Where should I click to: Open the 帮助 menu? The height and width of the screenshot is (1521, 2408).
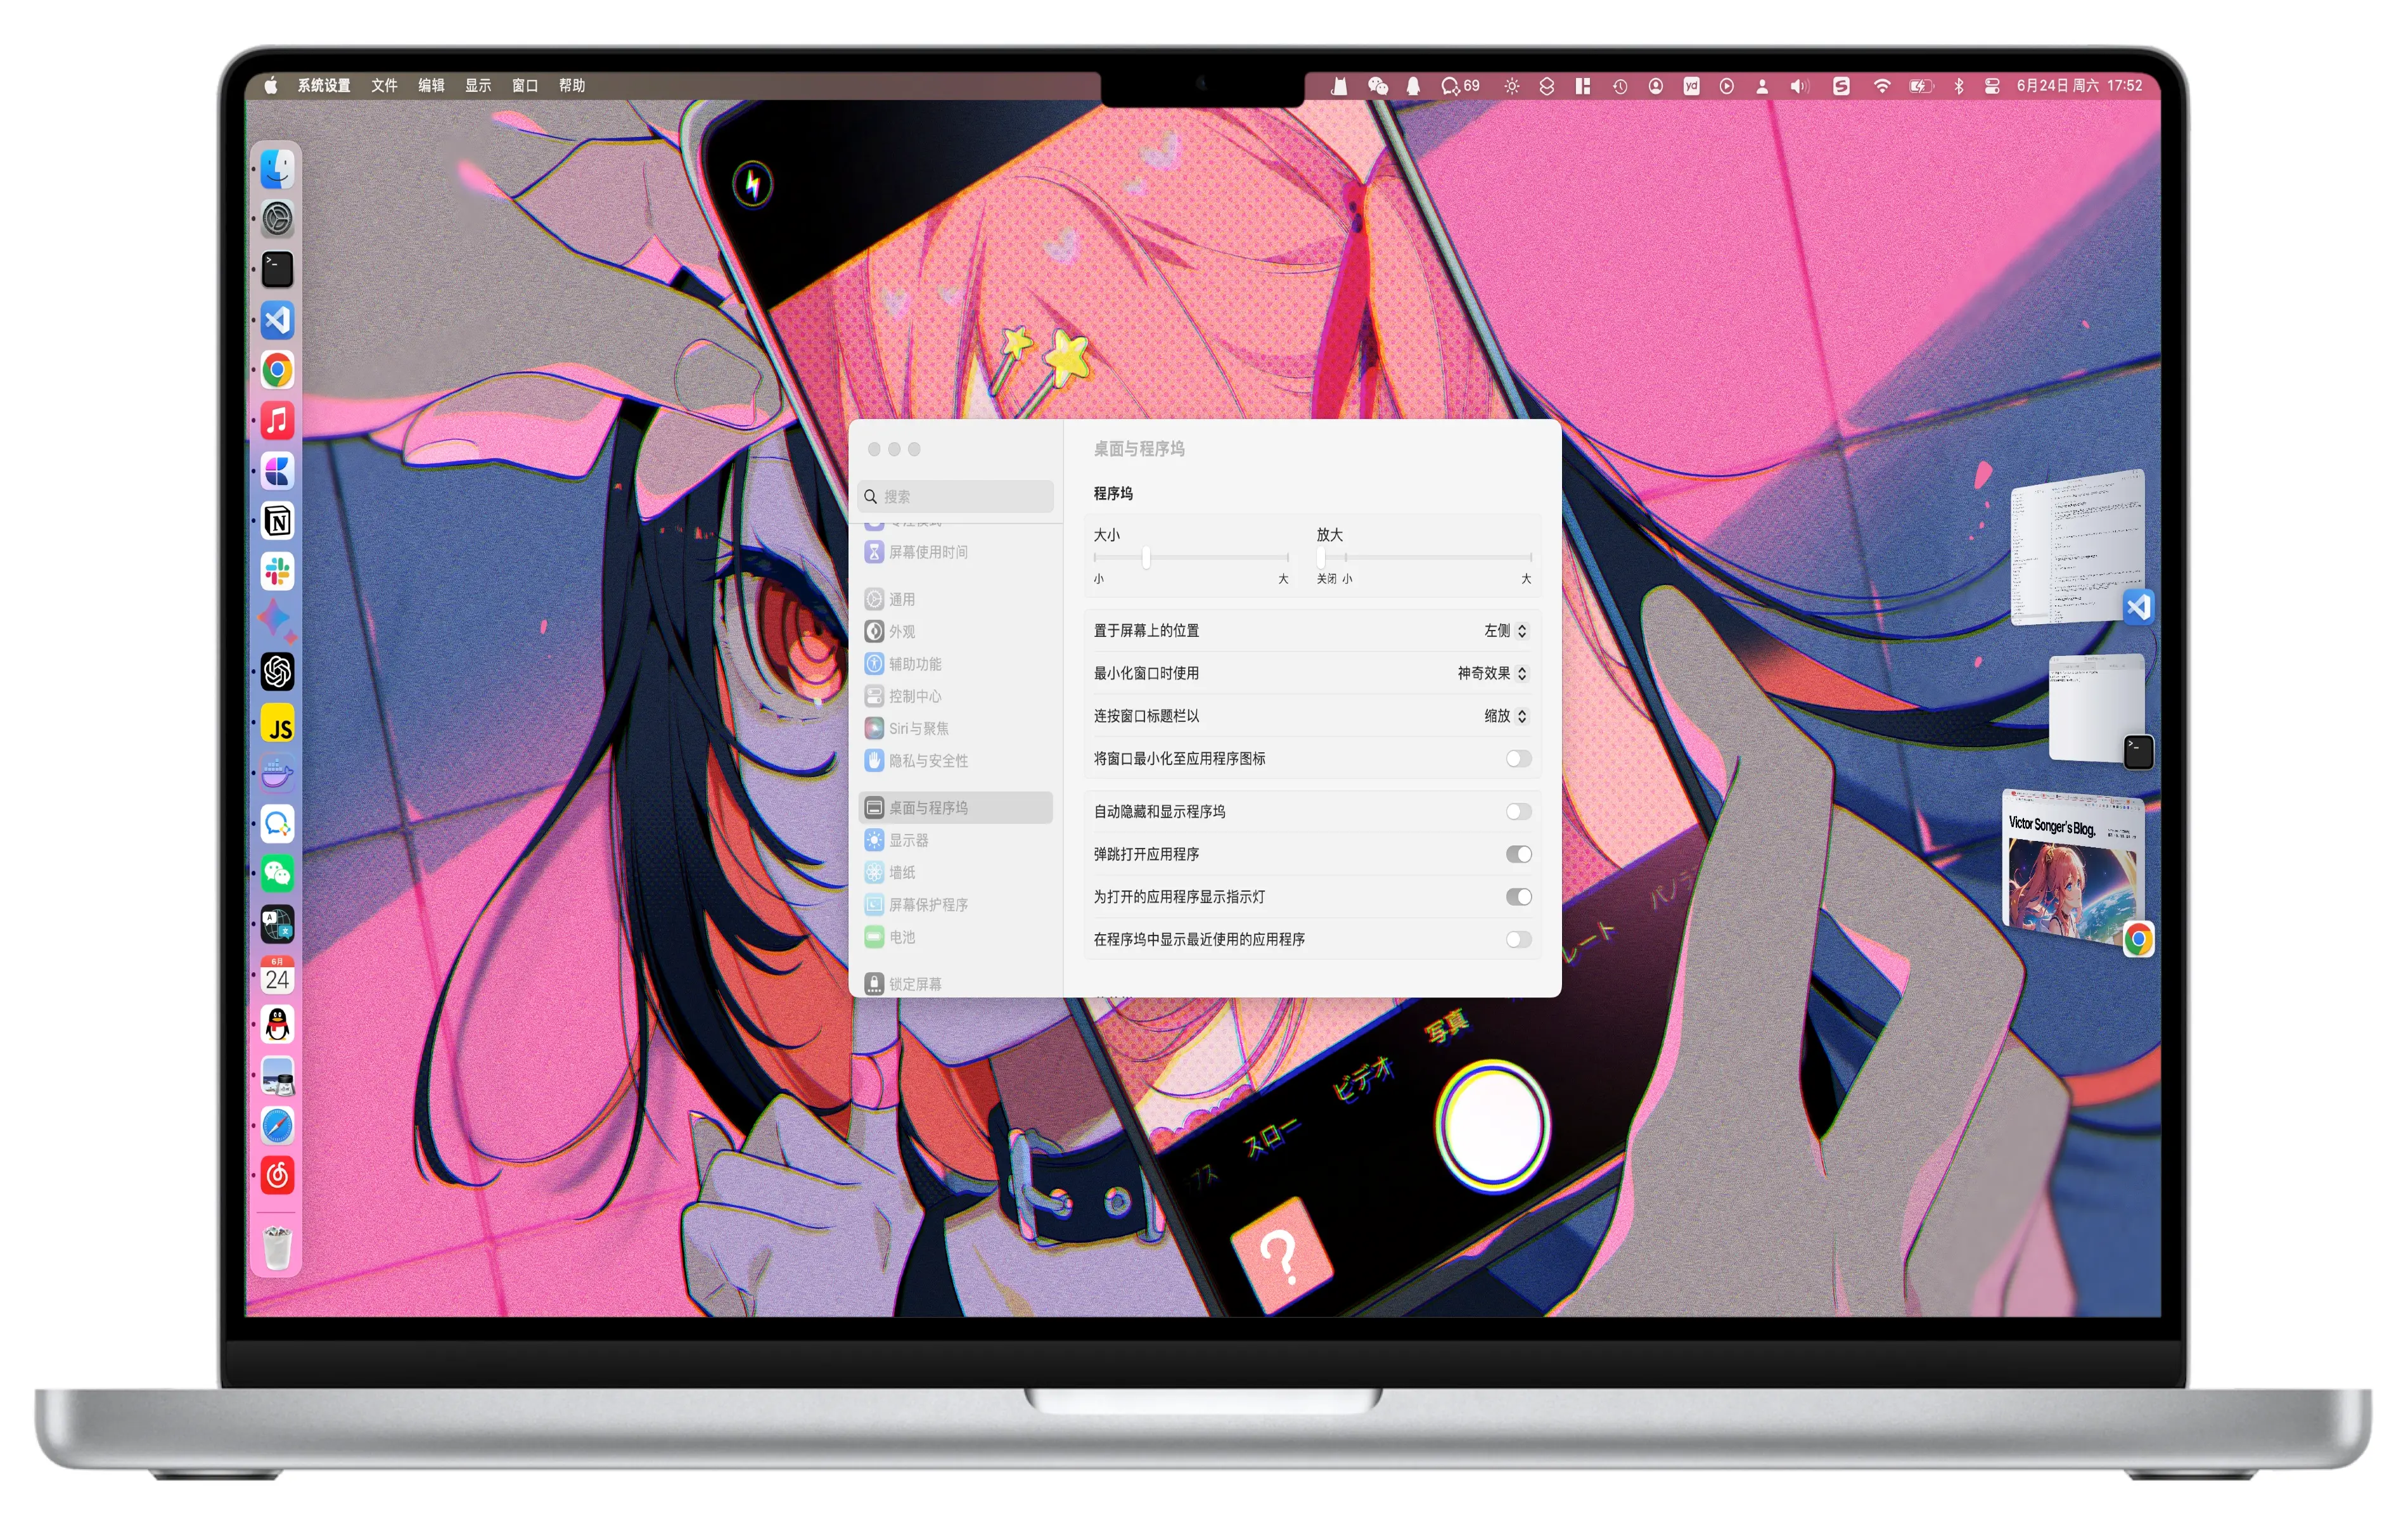click(x=572, y=86)
